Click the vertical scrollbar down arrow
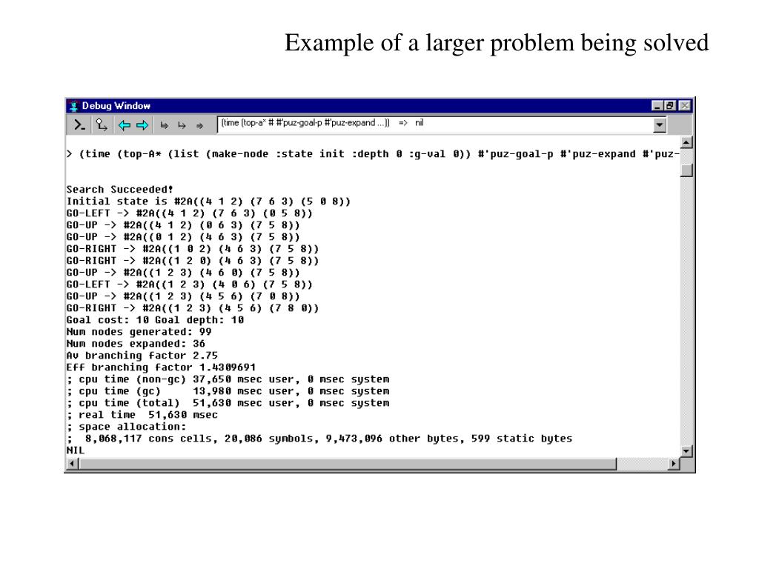Viewport: 759px width, 569px height. point(686,451)
